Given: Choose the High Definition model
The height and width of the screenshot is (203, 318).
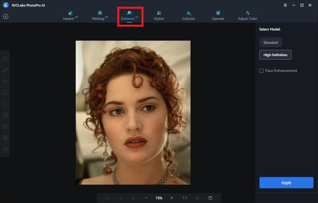Looking at the screenshot, I should click(275, 55).
